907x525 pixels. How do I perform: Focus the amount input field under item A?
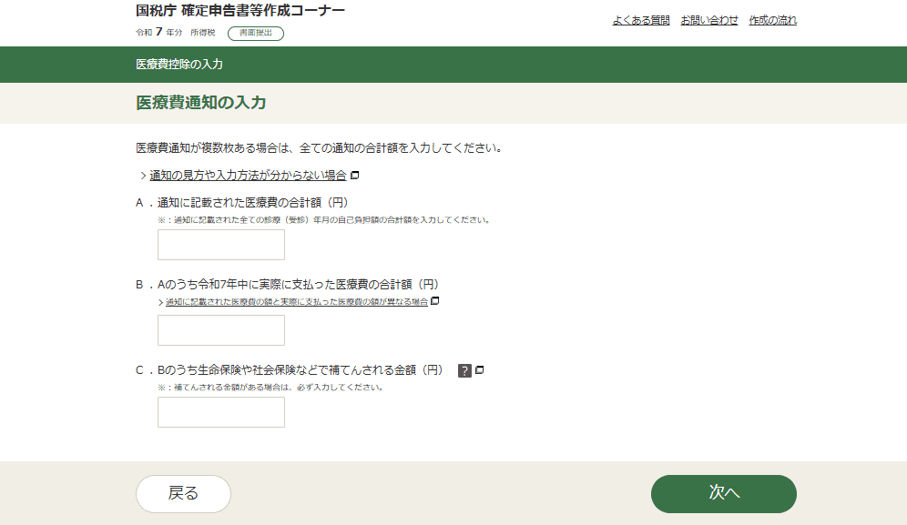click(220, 244)
